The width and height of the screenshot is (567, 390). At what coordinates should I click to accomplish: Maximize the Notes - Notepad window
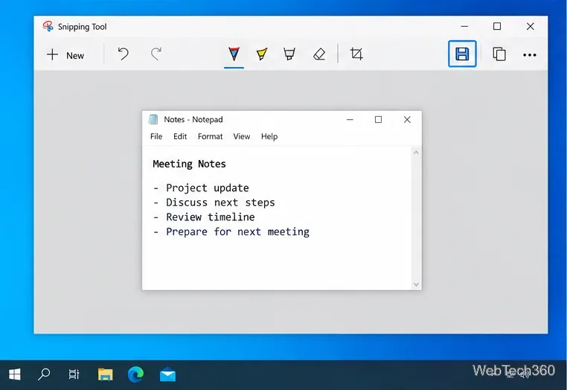(x=378, y=119)
